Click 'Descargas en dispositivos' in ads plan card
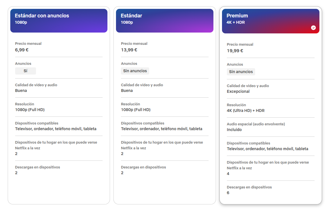 tap(37, 167)
